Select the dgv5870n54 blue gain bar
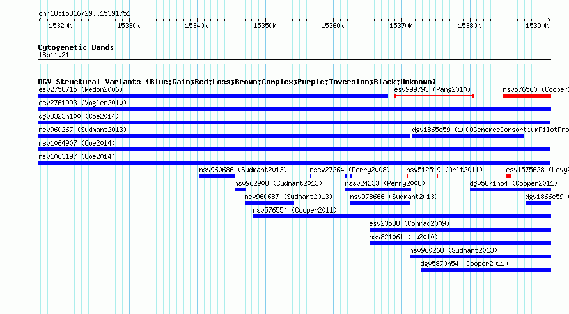569x314 pixels. pyautogui.click(x=486, y=270)
